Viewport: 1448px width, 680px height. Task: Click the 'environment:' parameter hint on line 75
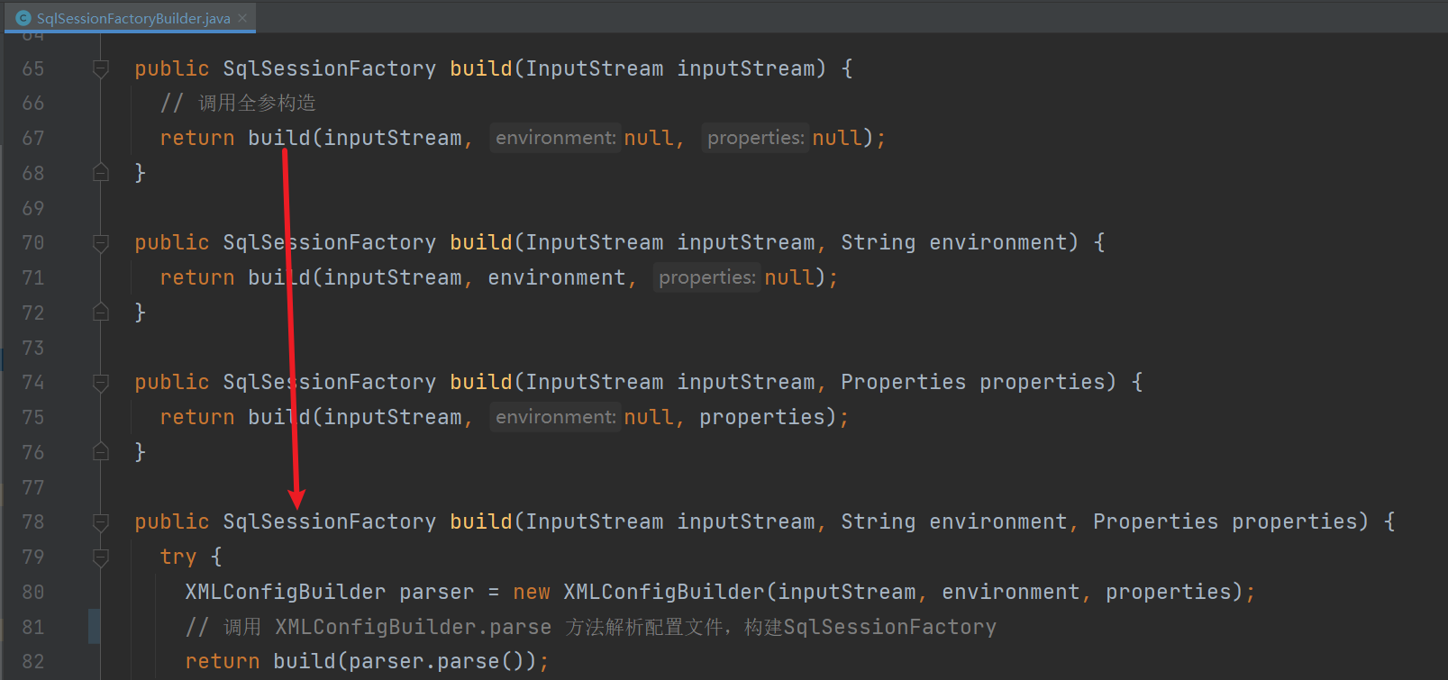555,417
